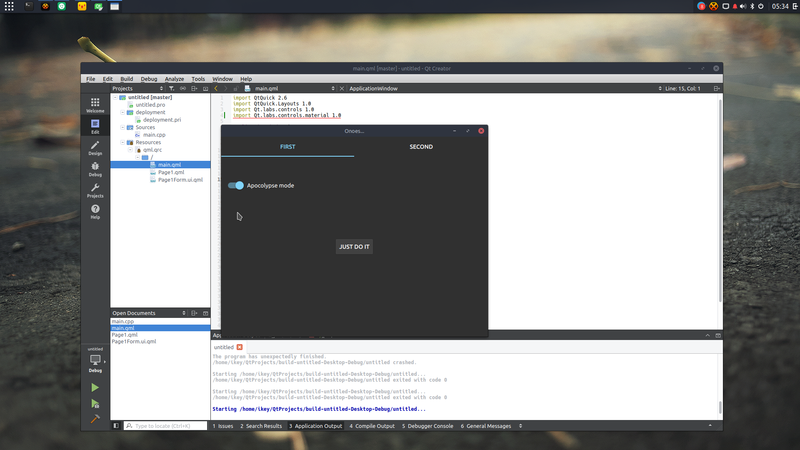
Task: Open the Tools menu
Action: [x=198, y=79]
